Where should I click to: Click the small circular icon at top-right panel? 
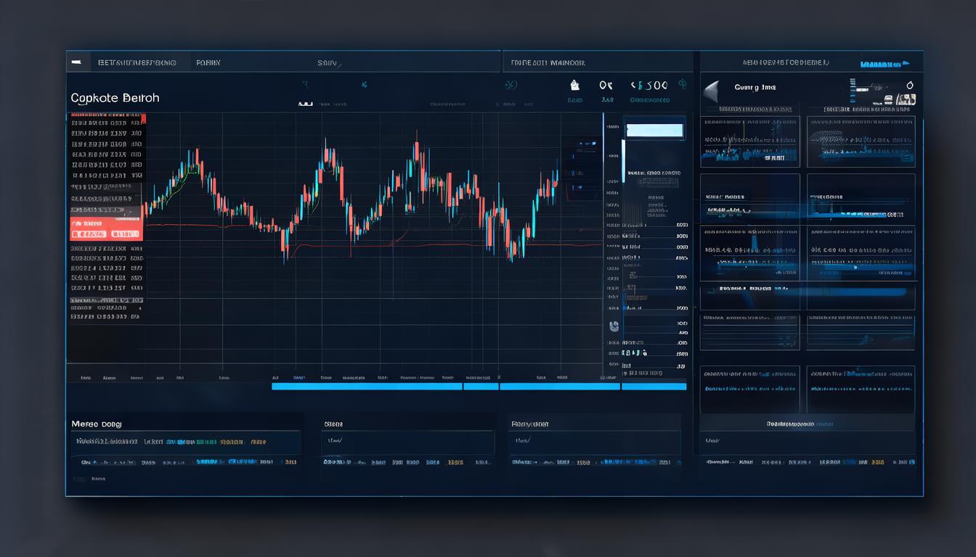click(x=910, y=86)
